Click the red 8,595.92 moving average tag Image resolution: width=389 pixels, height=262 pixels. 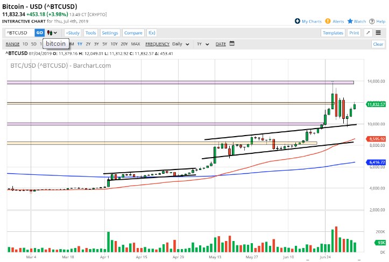coord(376,139)
